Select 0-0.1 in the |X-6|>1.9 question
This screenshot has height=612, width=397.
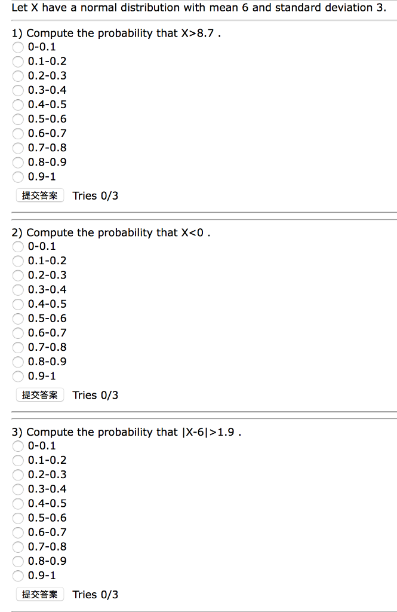18,446
